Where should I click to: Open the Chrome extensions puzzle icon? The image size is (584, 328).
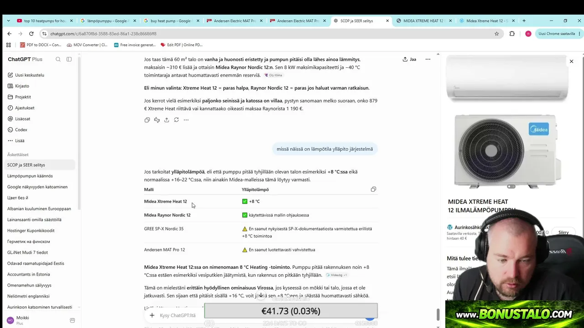(x=512, y=34)
